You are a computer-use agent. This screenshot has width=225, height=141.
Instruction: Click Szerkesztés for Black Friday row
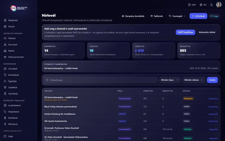(x=213, y=107)
